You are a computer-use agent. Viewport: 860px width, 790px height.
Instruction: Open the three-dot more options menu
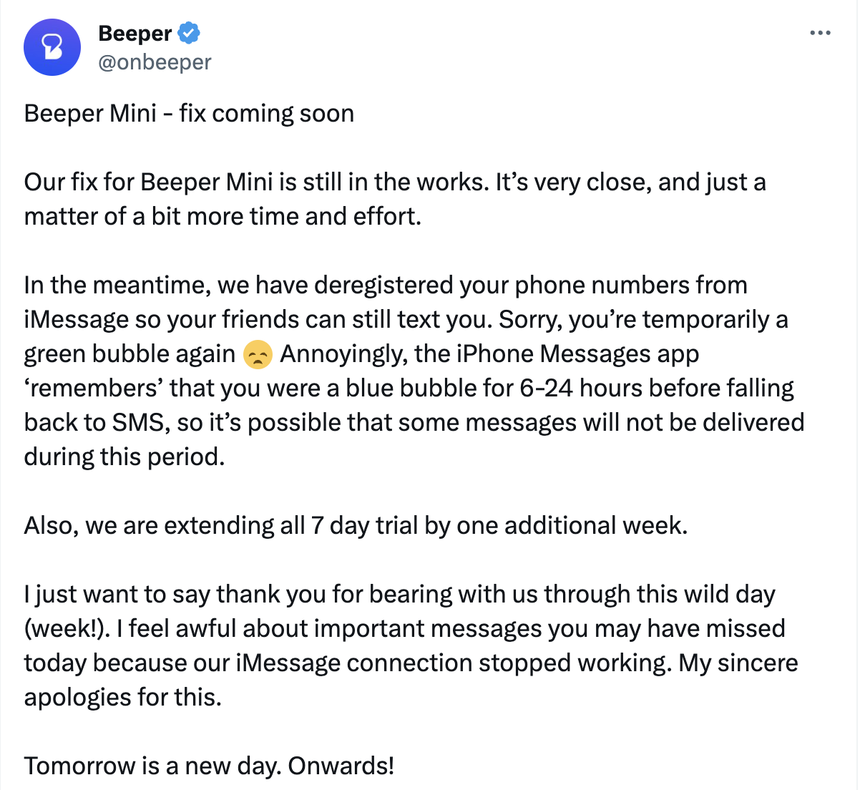[x=820, y=33]
